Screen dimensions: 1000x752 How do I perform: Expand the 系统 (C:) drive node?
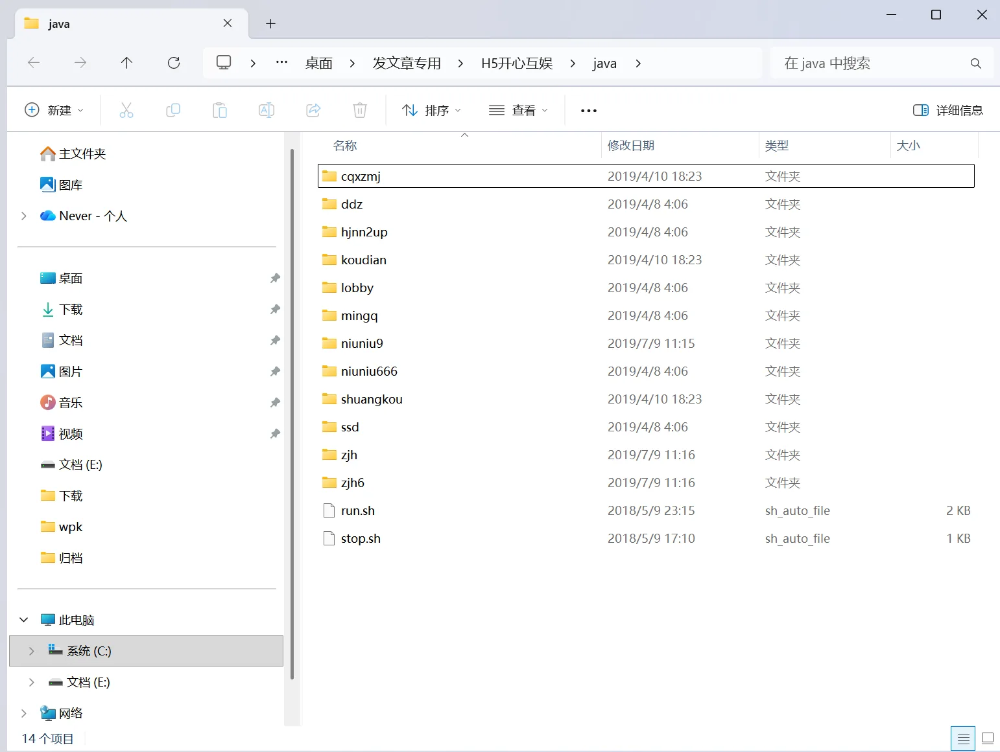[32, 651]
